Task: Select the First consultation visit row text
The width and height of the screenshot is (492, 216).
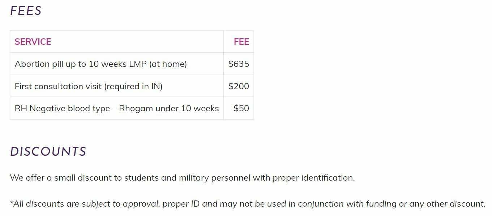Action: [89, 86]
